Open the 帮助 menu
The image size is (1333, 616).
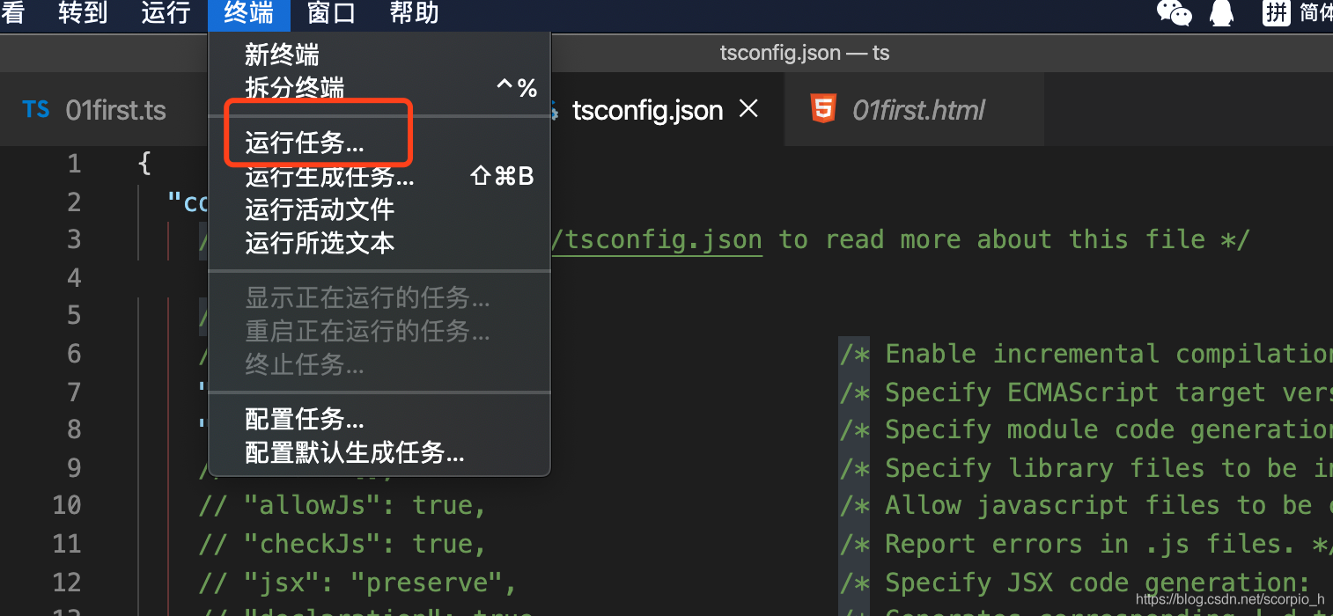pos(414,13)
